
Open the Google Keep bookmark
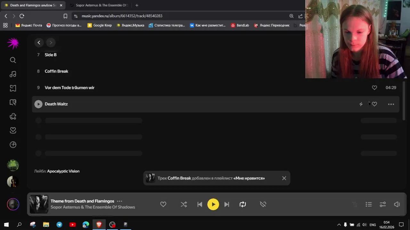click(x=99, y=25)
